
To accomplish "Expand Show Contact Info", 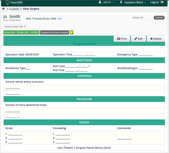I will pos(15,27).
